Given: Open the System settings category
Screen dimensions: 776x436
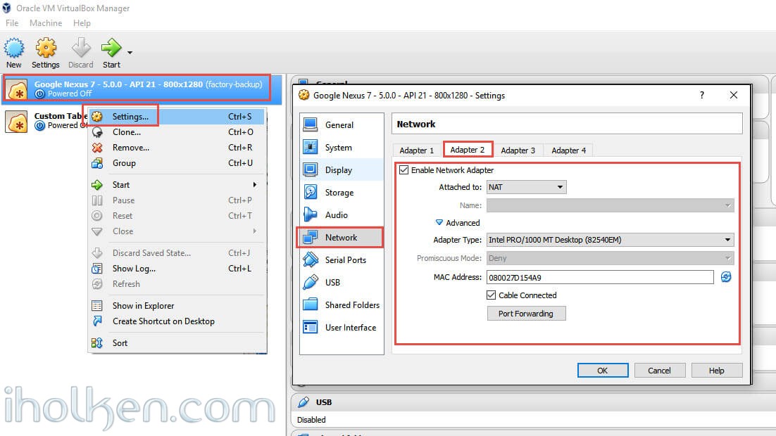Looking at the screenshot, I should [x=342, y=147].
